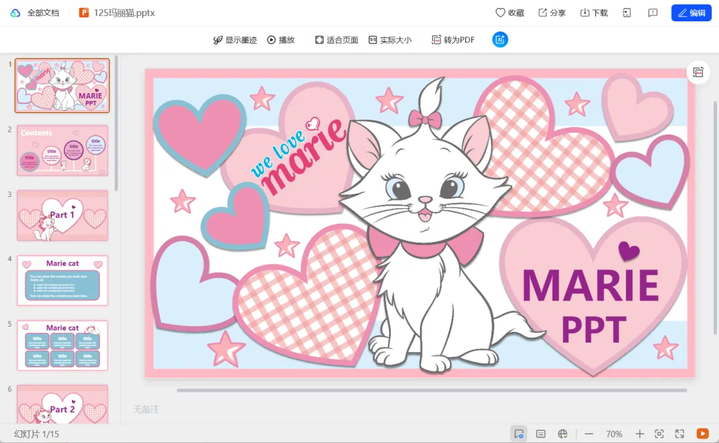Viewport: 719px width, 443px height.
Task: Click the floating picture-to-PDF icon on canvas
Action: coord(698,73)
